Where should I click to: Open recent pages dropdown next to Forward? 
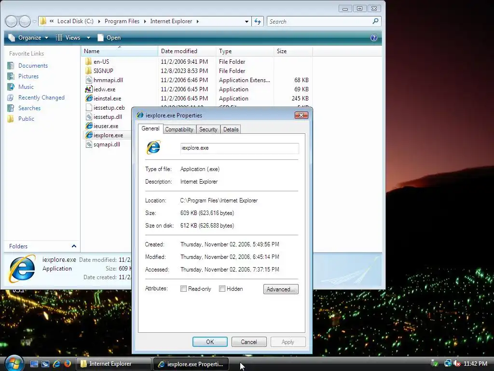(x=34, y=21)
